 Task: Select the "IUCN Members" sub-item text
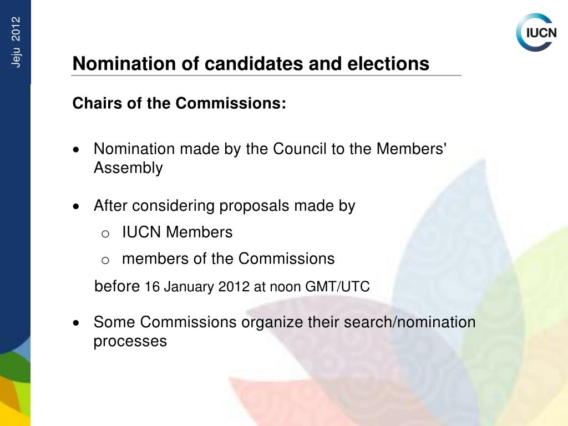(177, 232)
